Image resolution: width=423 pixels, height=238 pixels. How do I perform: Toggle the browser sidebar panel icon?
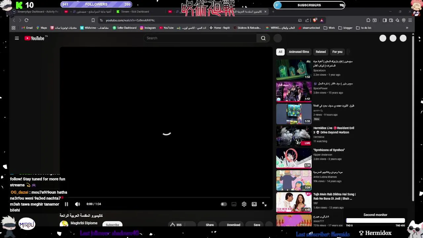point(385,20)
